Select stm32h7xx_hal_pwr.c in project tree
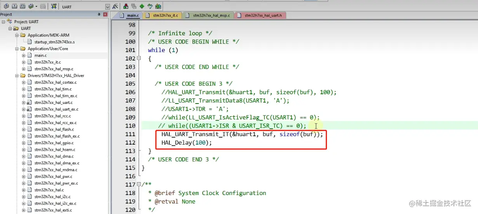Screen dimensions: 478x214 53,176
